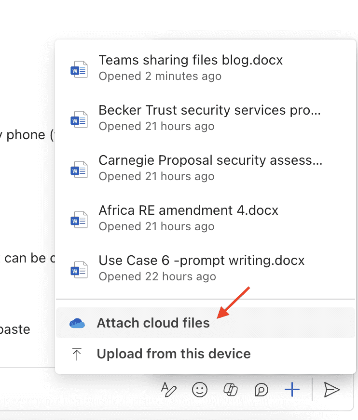Select Teams sharing files blog.docx
The image size is (358, 420).
pyautogui.click(x=206, y=68)
